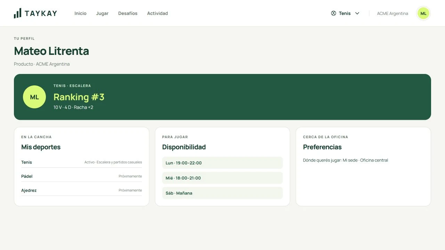Click the Sáb · Mañana availability slot
445x250 pixels.
(222, 193)
